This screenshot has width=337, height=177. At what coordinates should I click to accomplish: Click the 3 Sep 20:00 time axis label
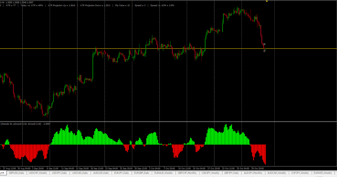tap(38, 169)
